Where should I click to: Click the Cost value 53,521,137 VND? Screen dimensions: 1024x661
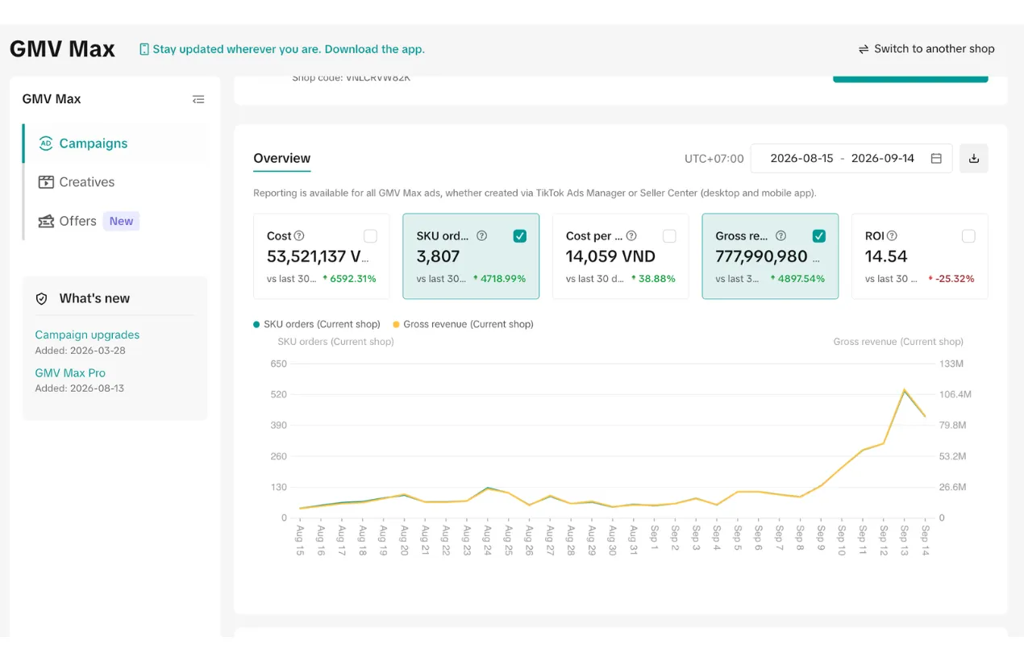click(x=318, y=257)
